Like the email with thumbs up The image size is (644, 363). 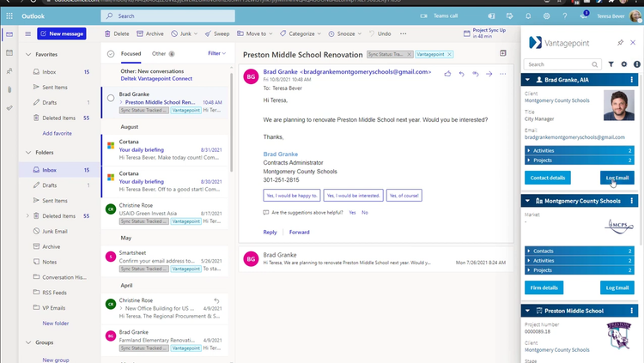coord(447,74)
